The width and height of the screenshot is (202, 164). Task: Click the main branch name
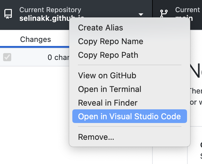tap(184, 18)
